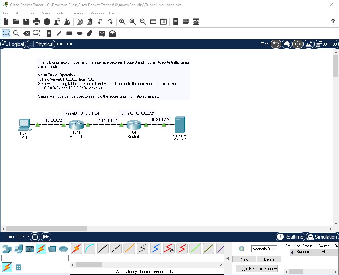Open the Scenario 0 dropdown
Image resolution: width=339 pixels, height=275 pixels.
point(264,249)
